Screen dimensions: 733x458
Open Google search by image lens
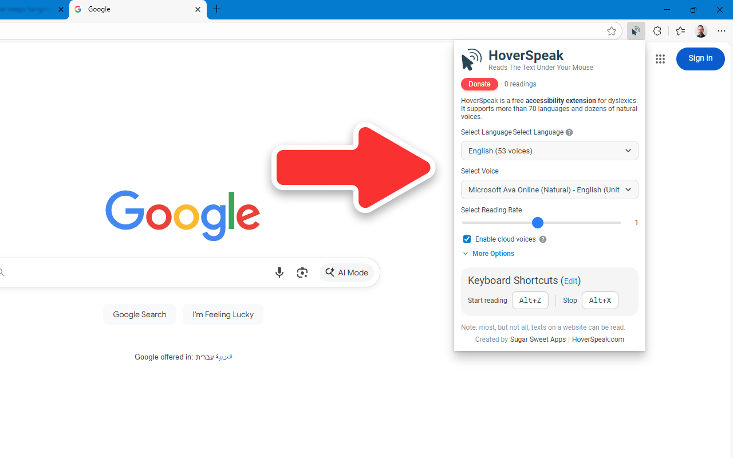pyautogui.click(x=302, y=273)
